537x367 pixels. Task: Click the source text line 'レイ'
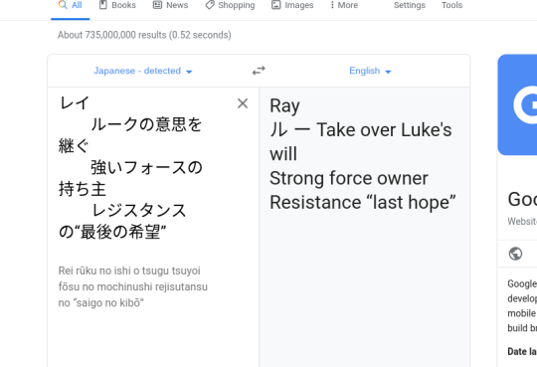(75, 102)
